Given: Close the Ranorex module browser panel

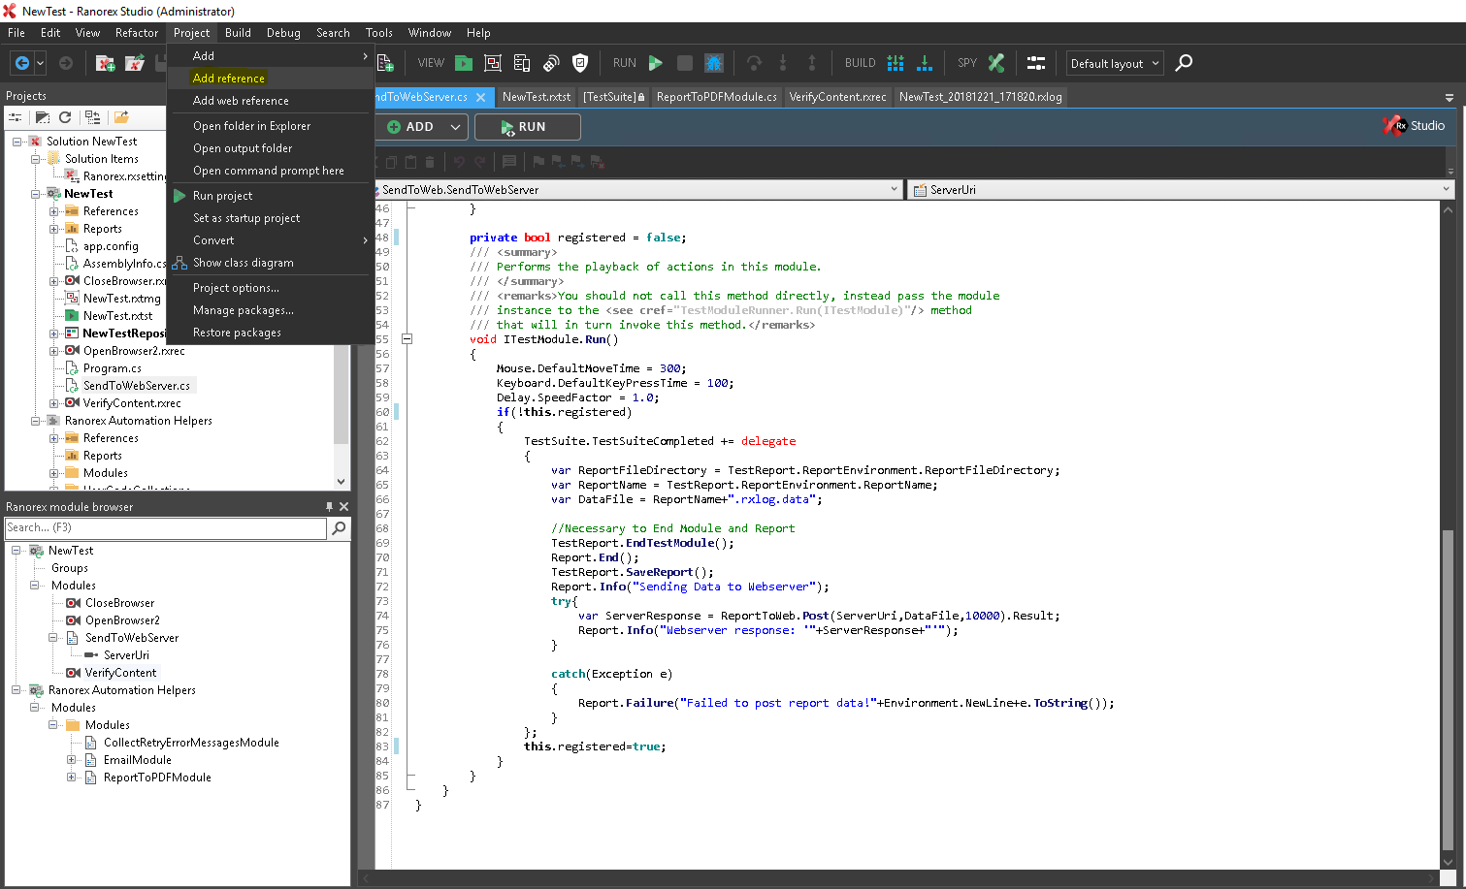Looking at the screenshot, I should [343, 507].
